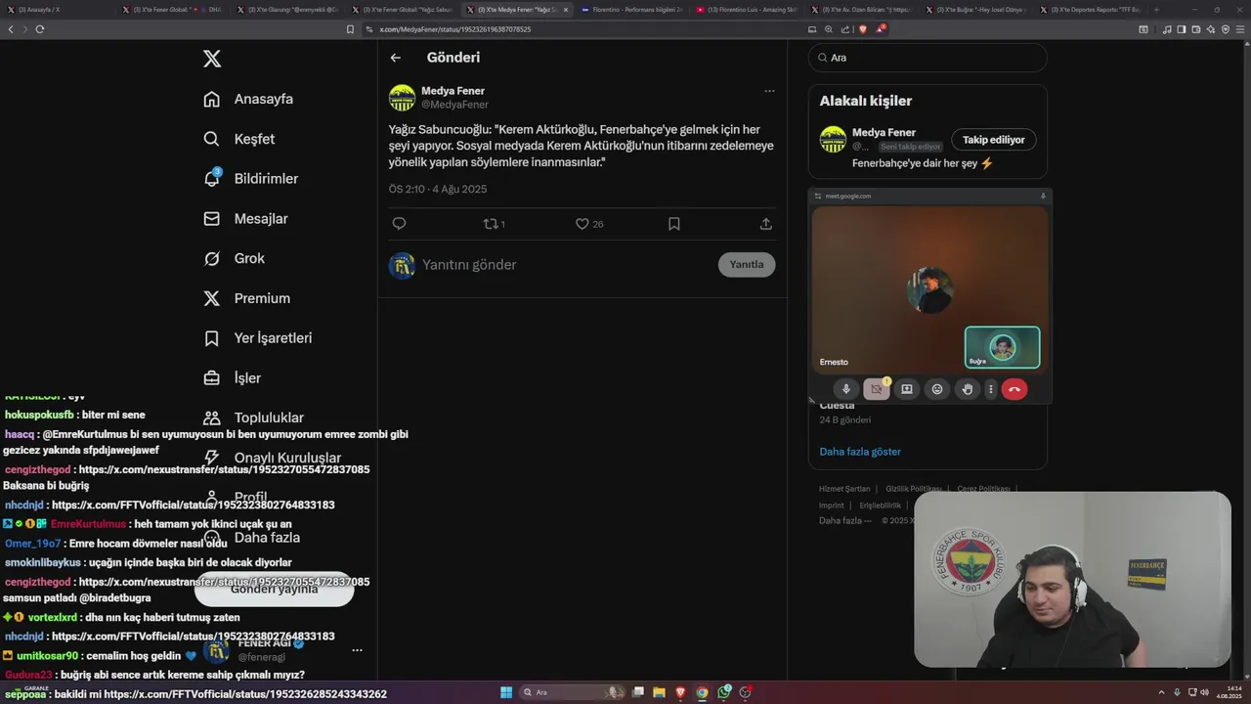Click the Erişilebilirlik footer link
The image size is (1251, 704).
pyautogui.click(x=881, y=506)
